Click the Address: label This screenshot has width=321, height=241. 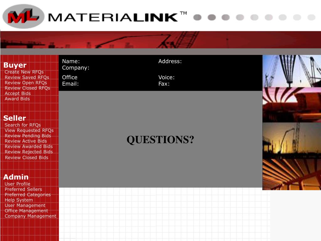pos(170,61)
